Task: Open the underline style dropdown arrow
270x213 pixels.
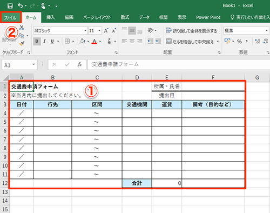Action: (x=58, y=42)
